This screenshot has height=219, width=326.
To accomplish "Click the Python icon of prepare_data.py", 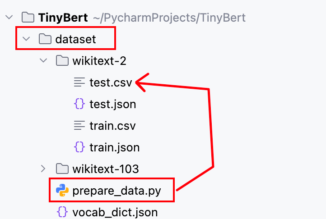I will pyautogui.click(x=62, y=190).
